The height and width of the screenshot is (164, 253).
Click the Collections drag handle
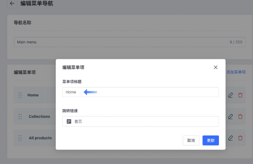click(20, 117)
